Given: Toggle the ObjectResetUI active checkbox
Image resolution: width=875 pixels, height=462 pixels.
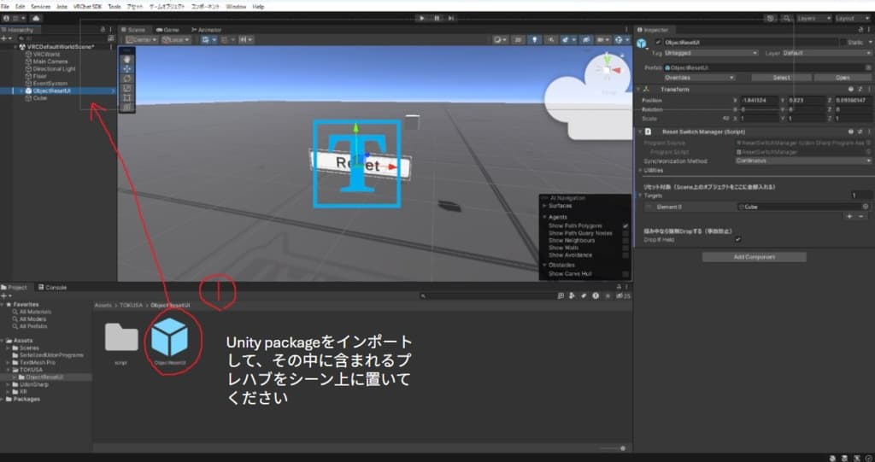Looking at the screenshot, I should click(658, 43).
